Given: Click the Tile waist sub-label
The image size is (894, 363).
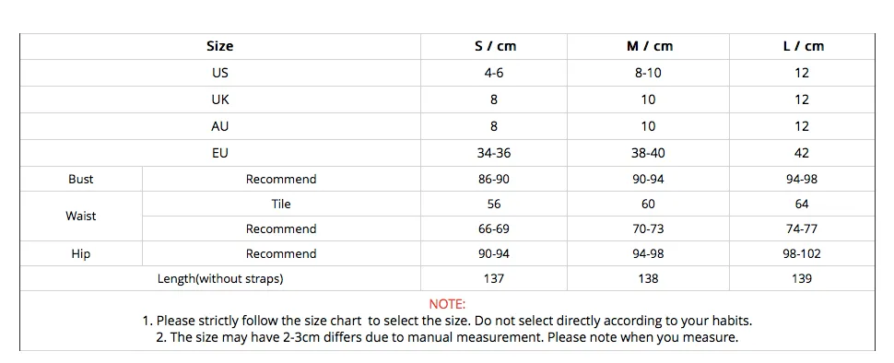Looking at the screenshot, I should (281, 204).
